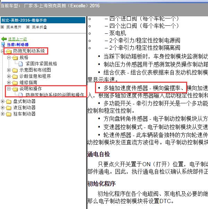Expand the 示意图和布线图 tree node
208x209 pixels.
pos(9,70)
